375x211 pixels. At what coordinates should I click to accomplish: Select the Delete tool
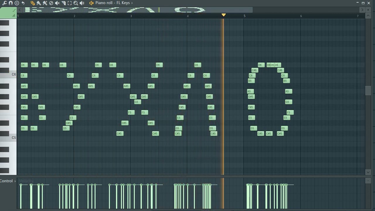[x=51, y=3]
